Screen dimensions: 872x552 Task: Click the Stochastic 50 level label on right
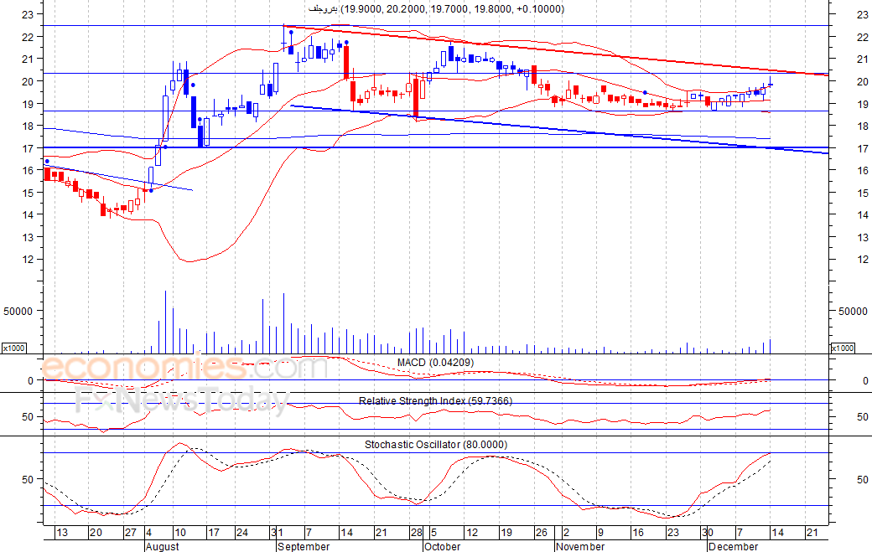[863, 479]
